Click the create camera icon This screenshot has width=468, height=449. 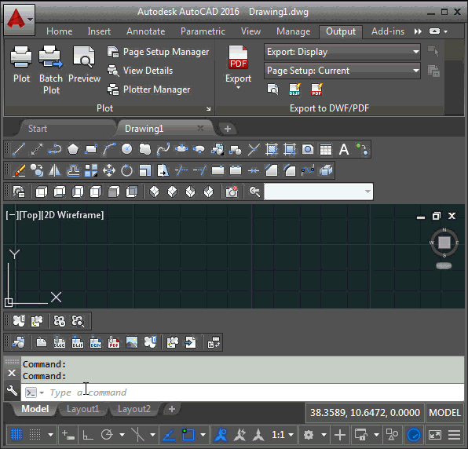tap(232, 192)
